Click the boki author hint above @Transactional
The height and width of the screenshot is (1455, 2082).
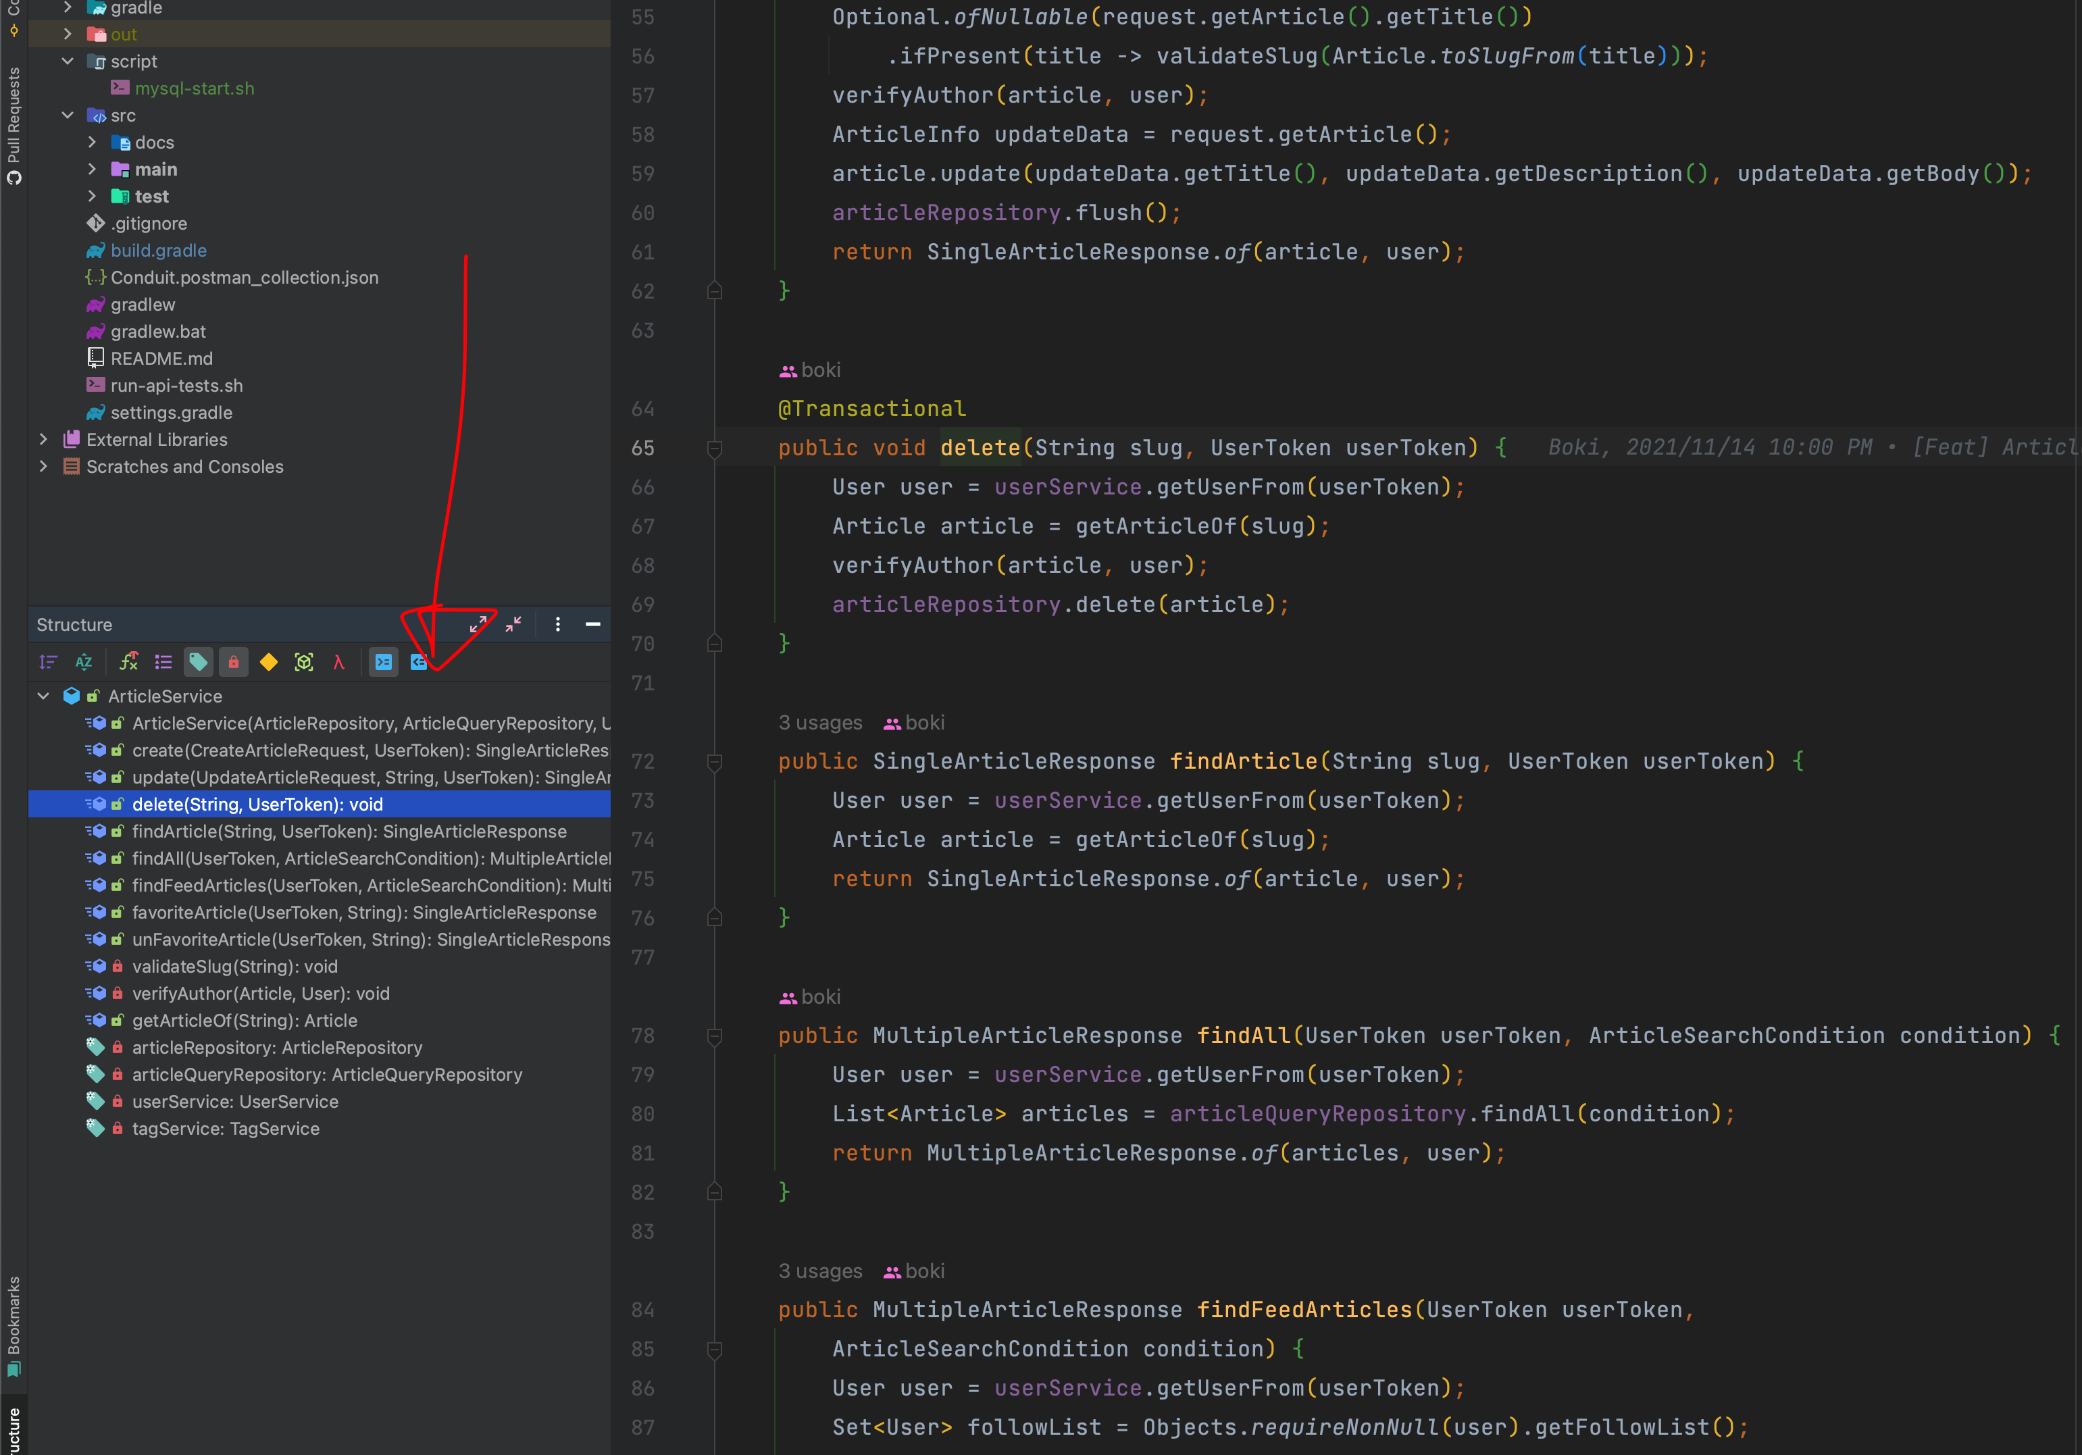(x=811, y=370)
